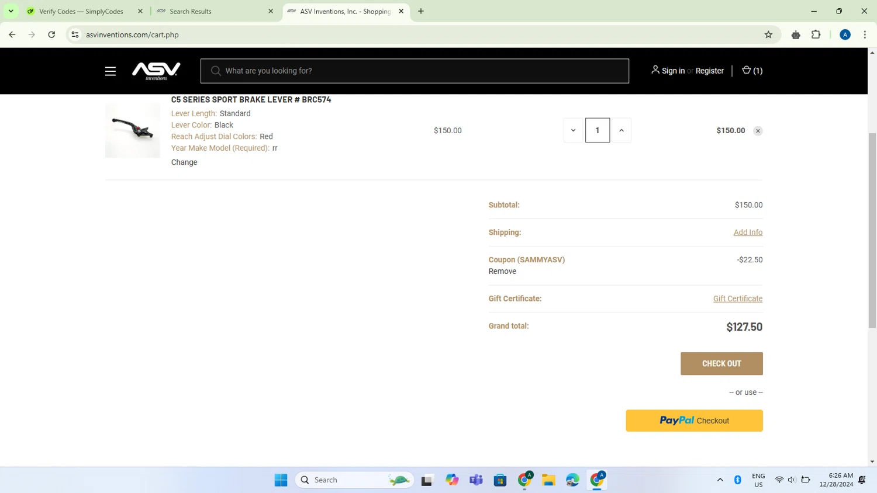Decrease quantity with the down arrow
Image resolution: width=877 pixels, height=493 pixels.
pos(573,130)
